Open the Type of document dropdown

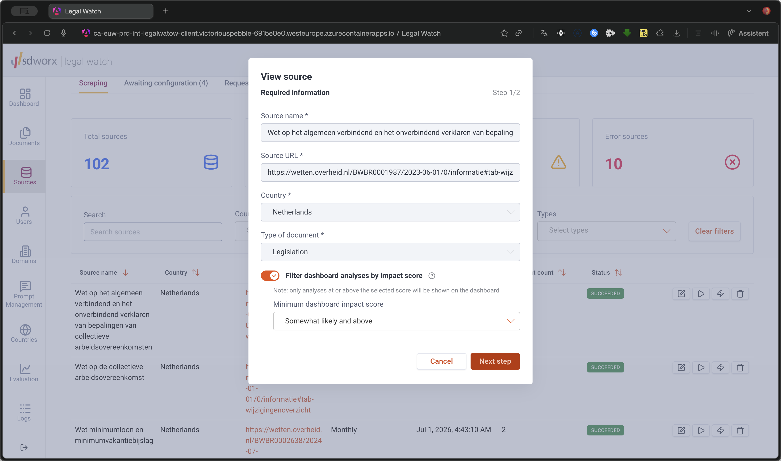pos(390,252)
